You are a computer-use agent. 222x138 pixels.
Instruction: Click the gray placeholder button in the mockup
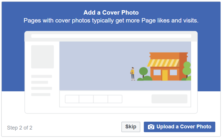[169, 99]
